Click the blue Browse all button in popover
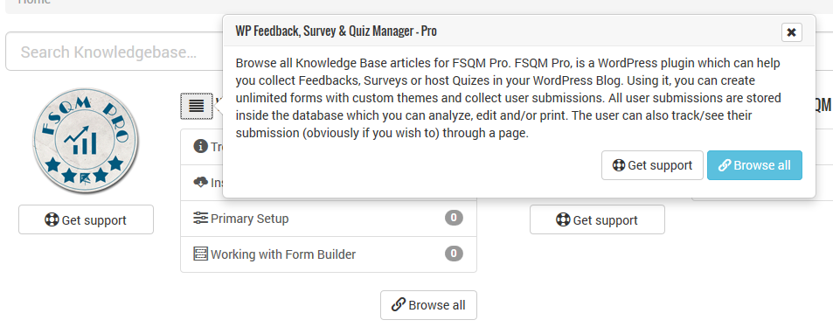833x327 pixels. 754,165
